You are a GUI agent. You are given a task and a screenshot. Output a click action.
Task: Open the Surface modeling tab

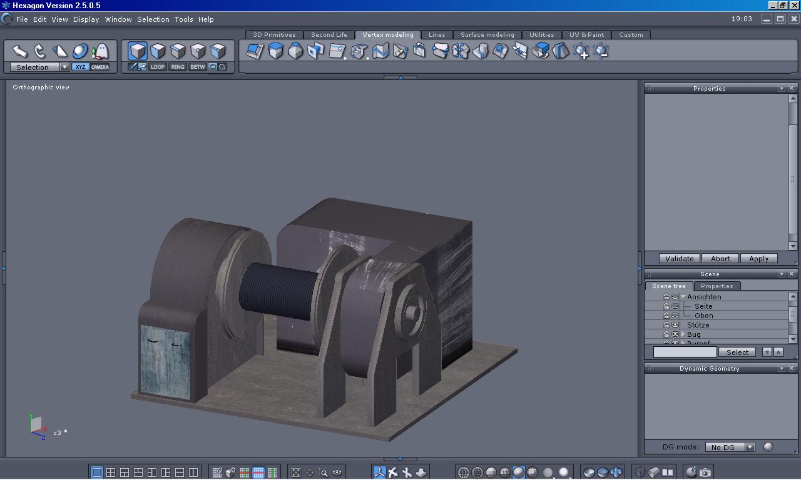[487, 34]
